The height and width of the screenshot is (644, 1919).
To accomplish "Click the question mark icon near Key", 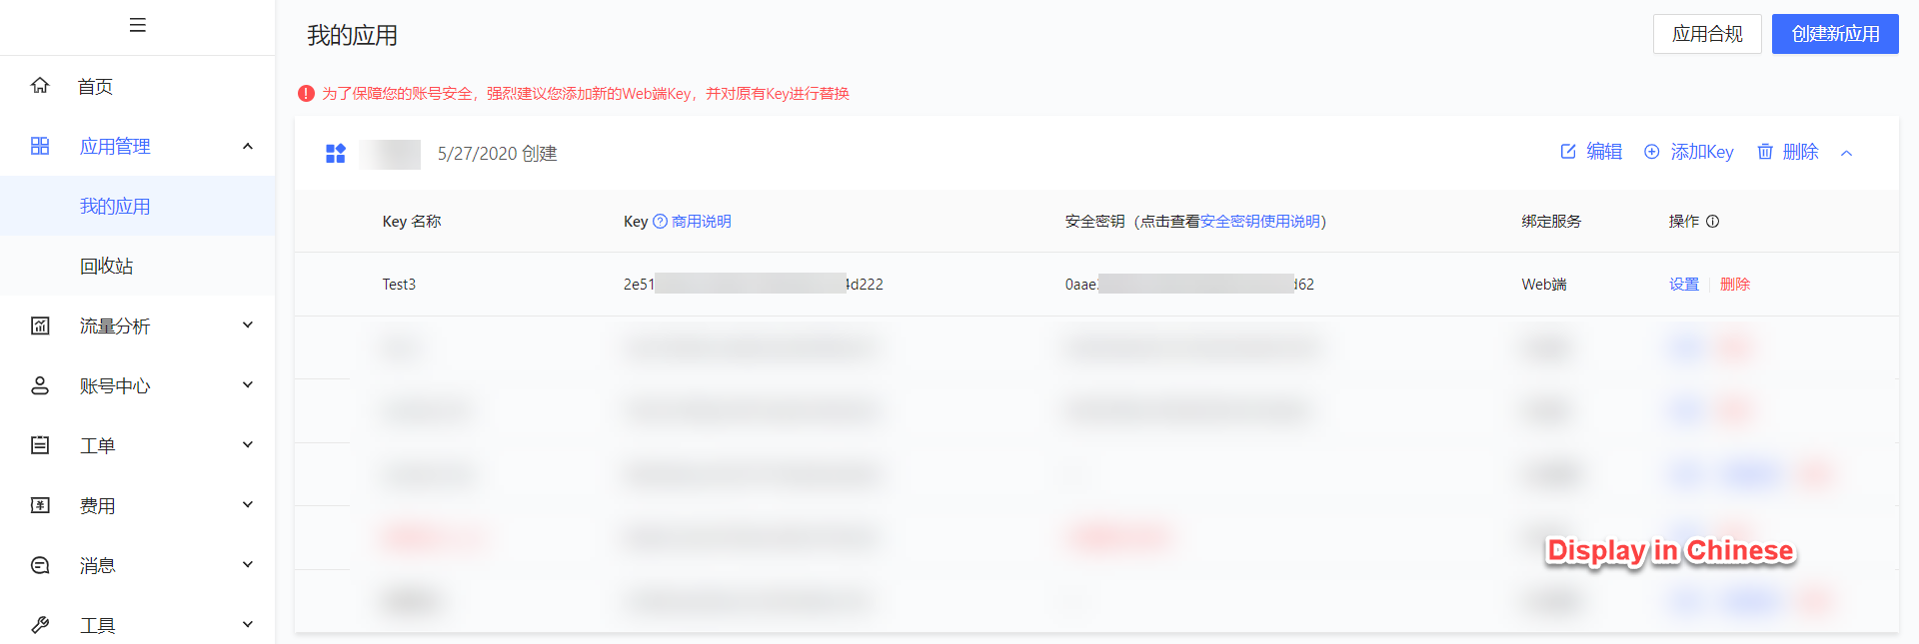I will 660,222.
